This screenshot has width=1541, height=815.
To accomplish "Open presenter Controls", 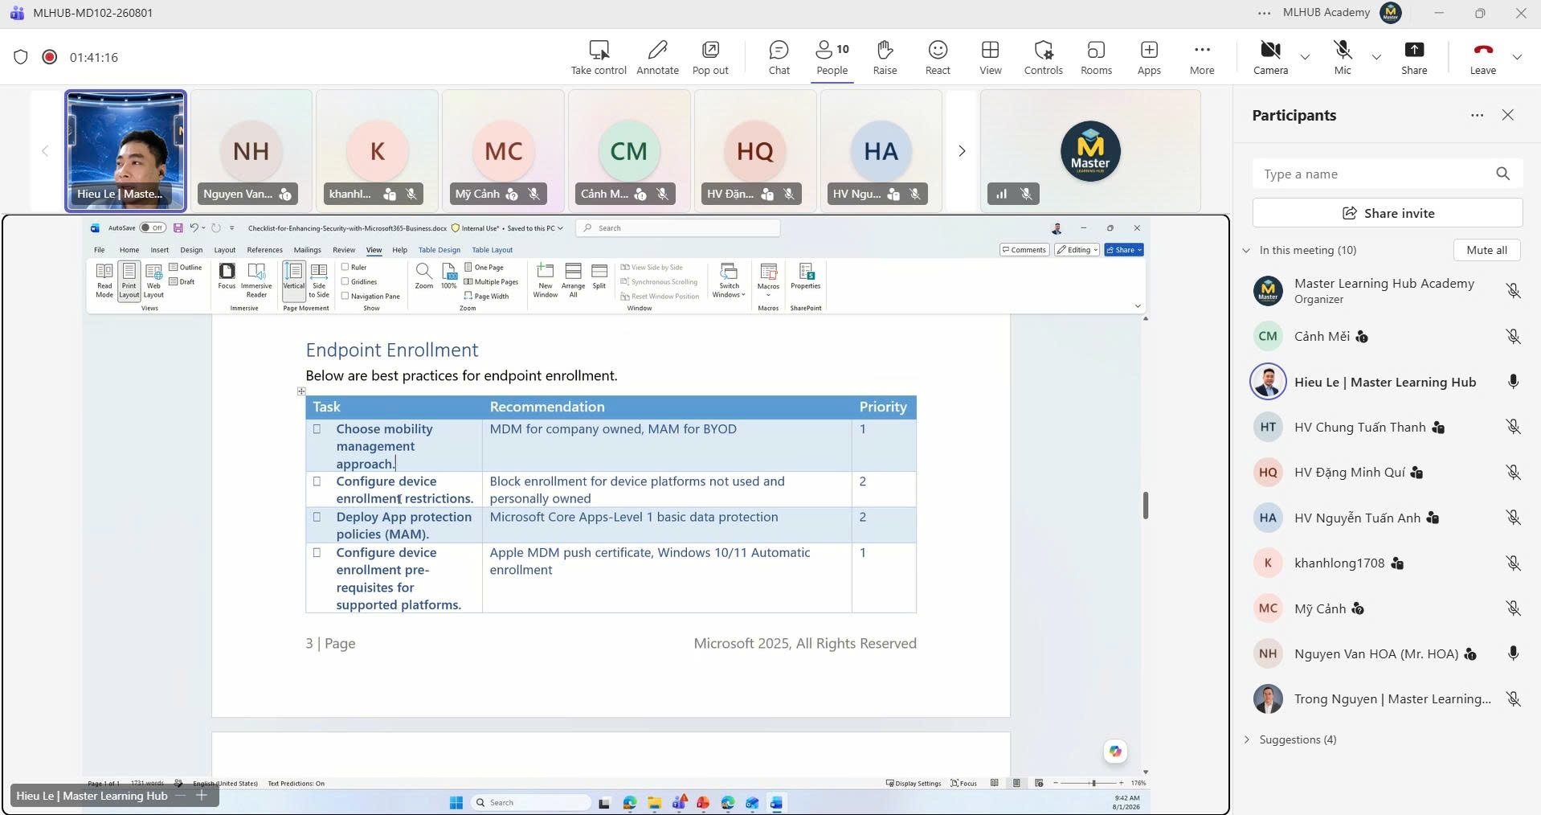I will coord(1043,57).
